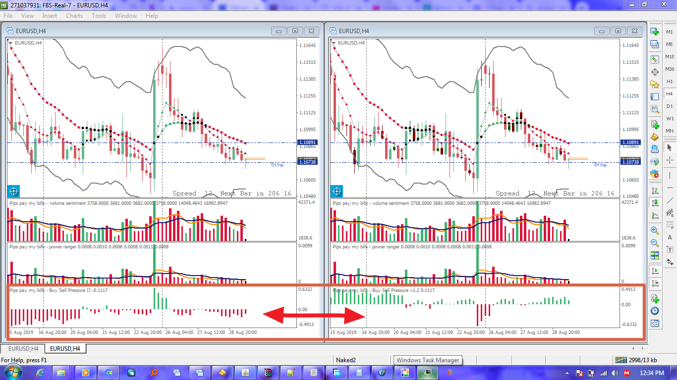Open the Help menu
This screenshot has width=677, height=380.
[x=152, y=15]
